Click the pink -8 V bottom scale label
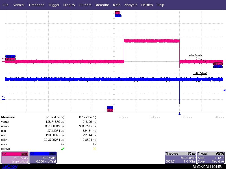This screenshot has width=226, height=169. [x=110, y=110]
